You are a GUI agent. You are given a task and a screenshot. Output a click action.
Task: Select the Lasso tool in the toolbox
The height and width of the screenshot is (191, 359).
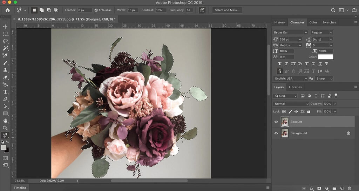click(x=5, y=41)
